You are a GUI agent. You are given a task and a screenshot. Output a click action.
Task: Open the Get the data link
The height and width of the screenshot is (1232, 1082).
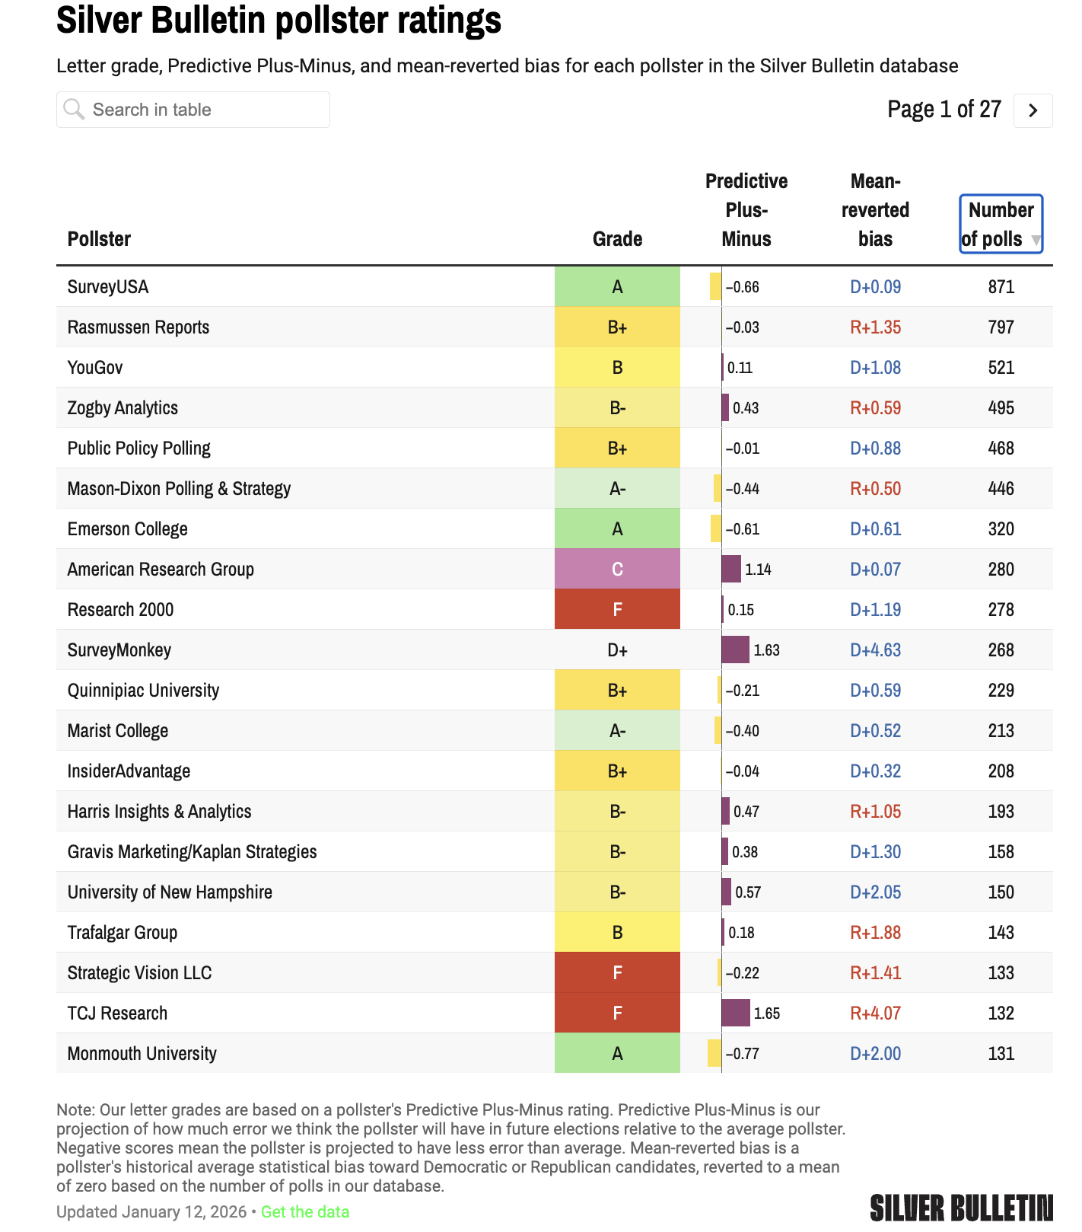pos(305,1211)
